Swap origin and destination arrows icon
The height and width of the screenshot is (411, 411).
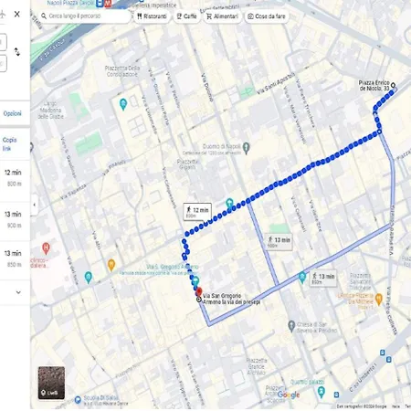[17, 52]
